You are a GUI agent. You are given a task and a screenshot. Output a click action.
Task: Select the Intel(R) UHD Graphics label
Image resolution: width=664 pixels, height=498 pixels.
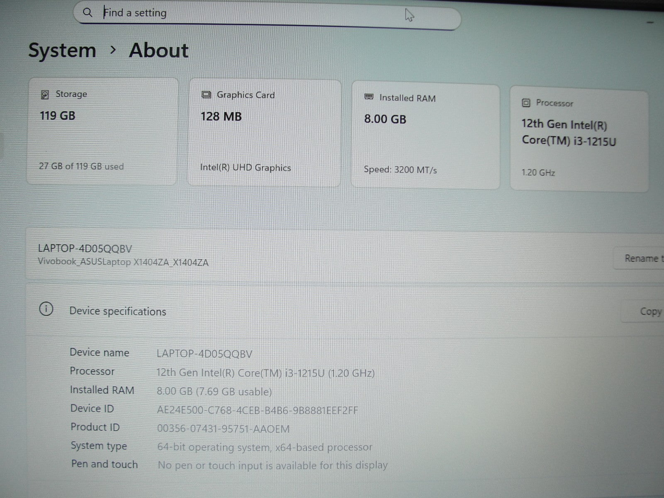(245, 168)
